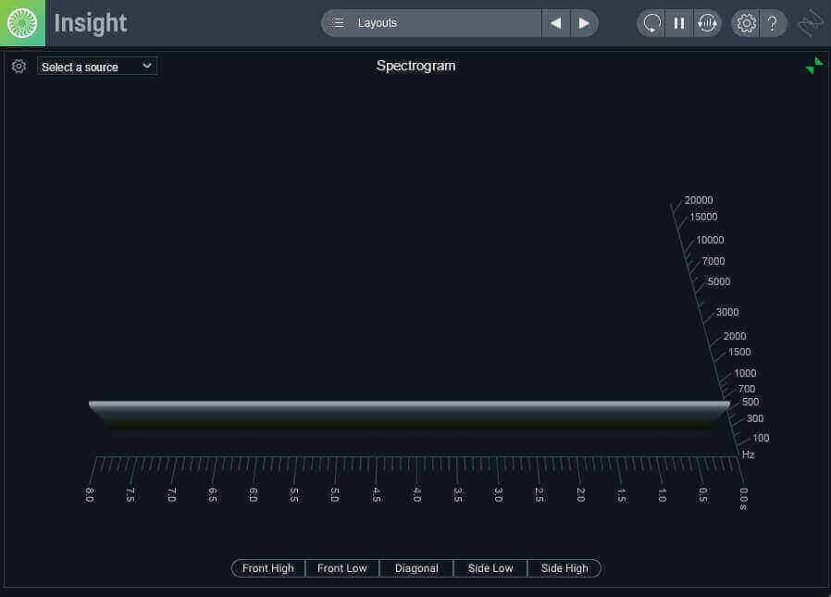The height and width of the screenshot is (597, 831).
Task: Click the Insight product name text
Action: [x=91, y=23]
